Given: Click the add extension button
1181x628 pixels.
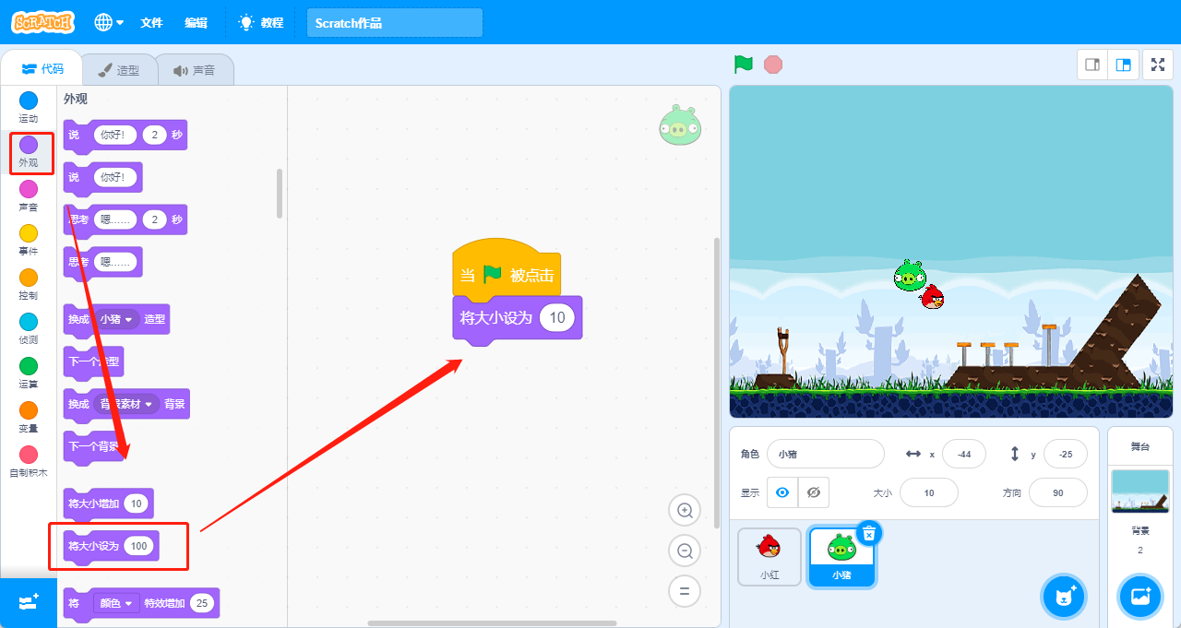Looking at the screenshot, I should tap(29, 601).
